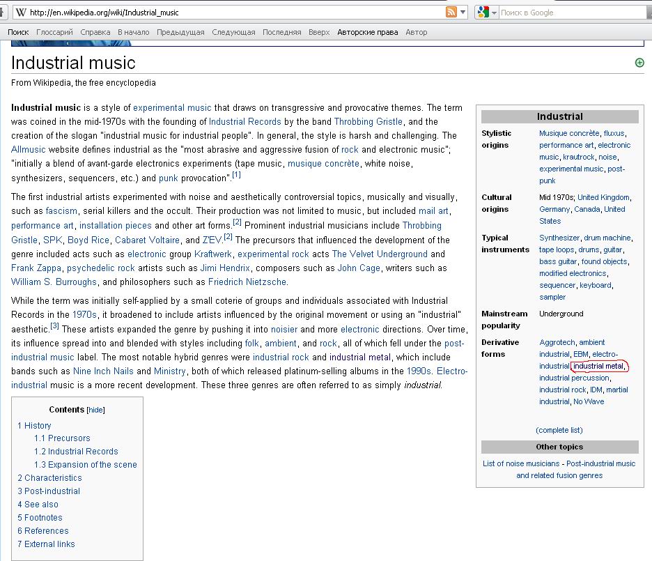
Task: Open found objects link in infobox
Action: point(604,261)
